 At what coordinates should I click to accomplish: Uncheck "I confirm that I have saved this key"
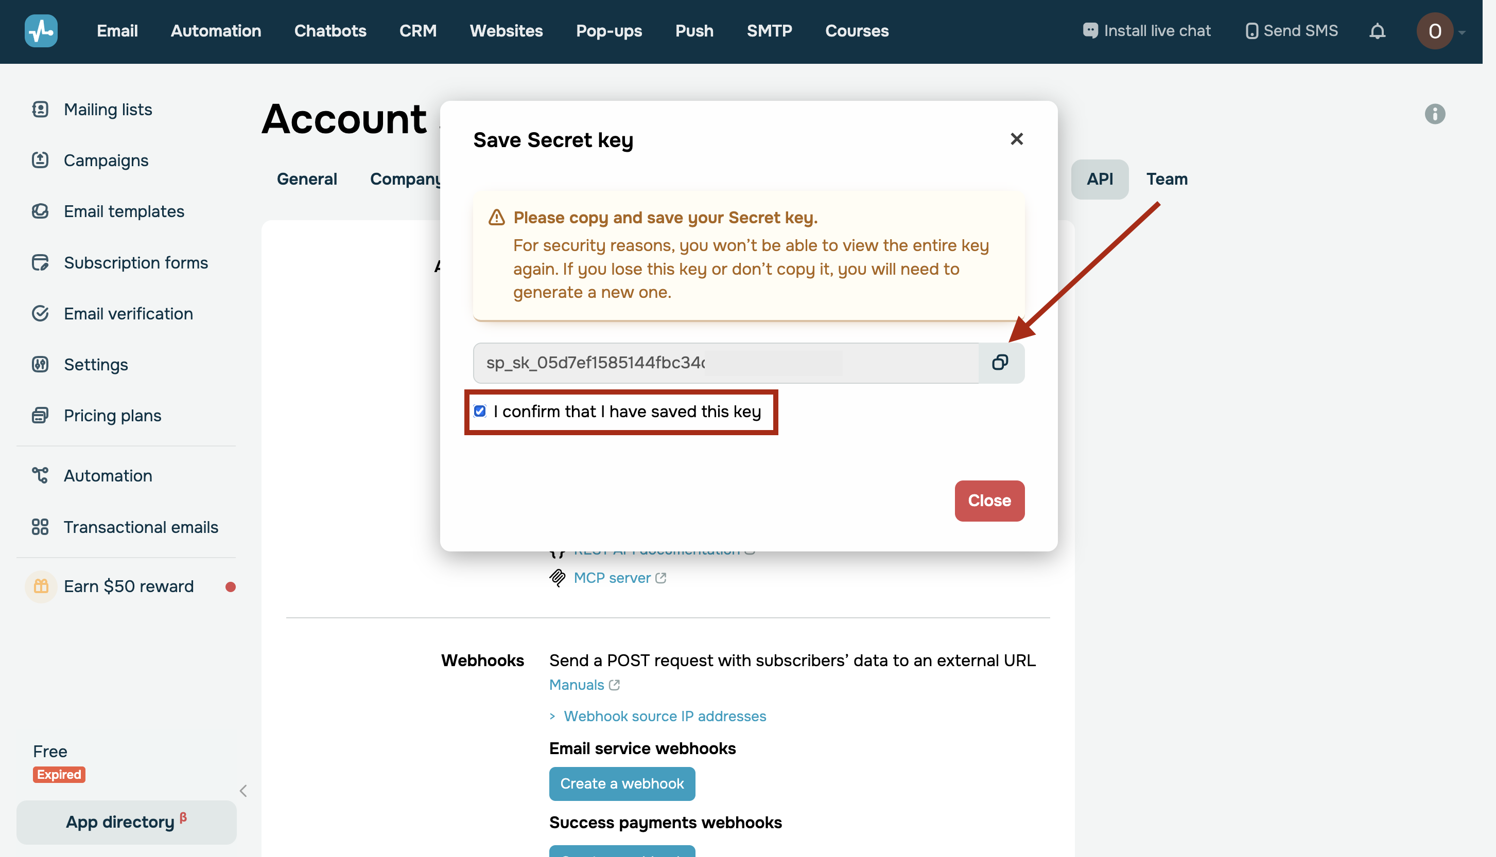coord(480,412)
